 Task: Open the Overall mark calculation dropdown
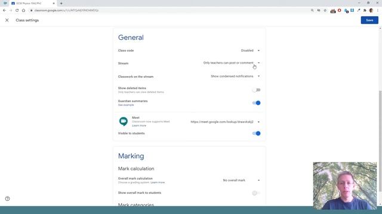(x=241, y=180)
